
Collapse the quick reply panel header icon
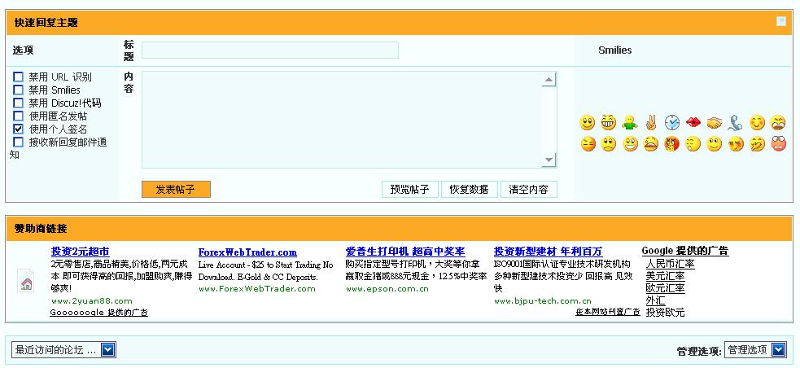click(780, 21)
